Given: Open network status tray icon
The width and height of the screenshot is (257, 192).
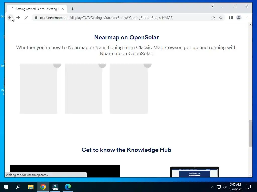Looking at the screenshot, I should pyautogui.click(x=219, y=187).
